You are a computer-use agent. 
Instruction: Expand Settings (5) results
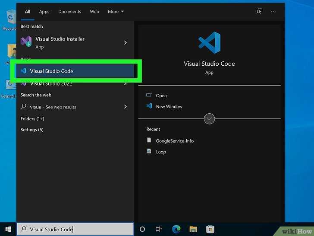[x=32, y=130]
